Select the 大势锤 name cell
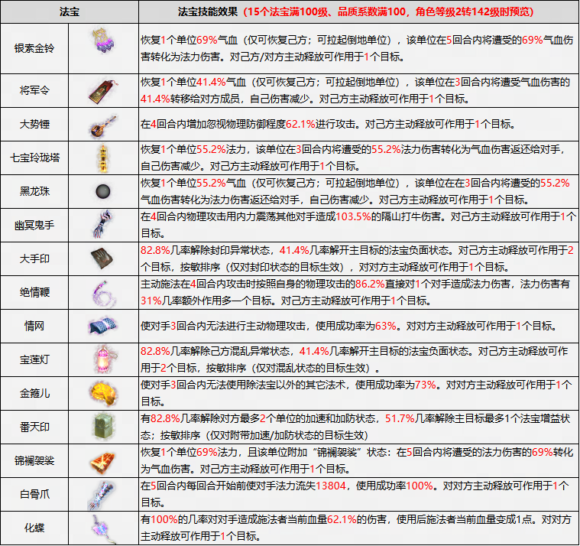This screenshot has height=546, width=580. (34, 125)
